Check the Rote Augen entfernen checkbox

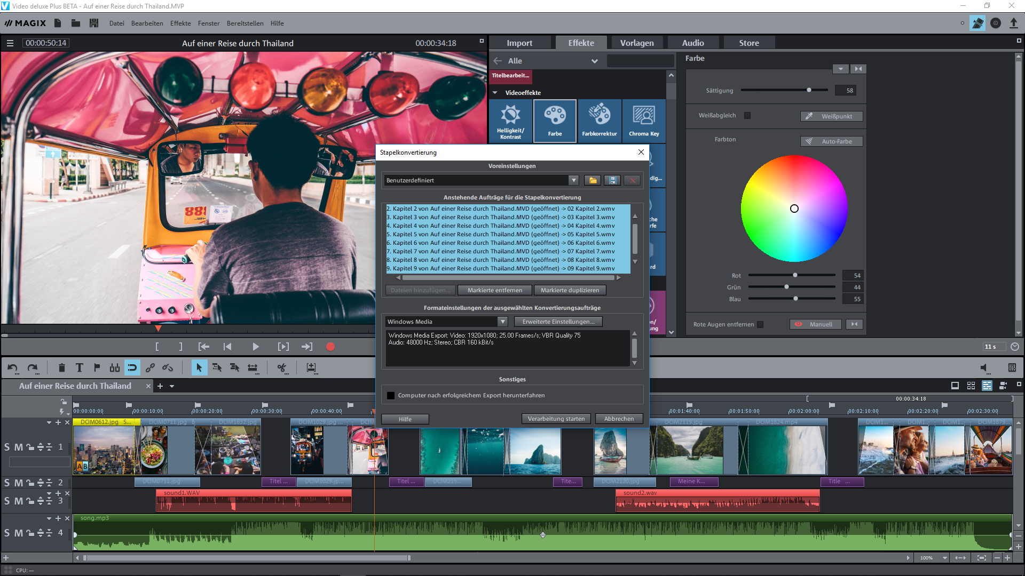point(760,324)
